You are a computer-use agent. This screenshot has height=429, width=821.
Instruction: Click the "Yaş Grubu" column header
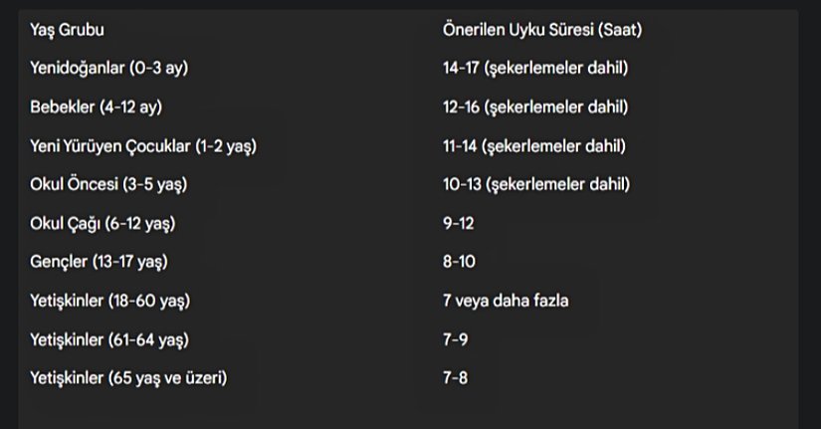pos(68,30)
